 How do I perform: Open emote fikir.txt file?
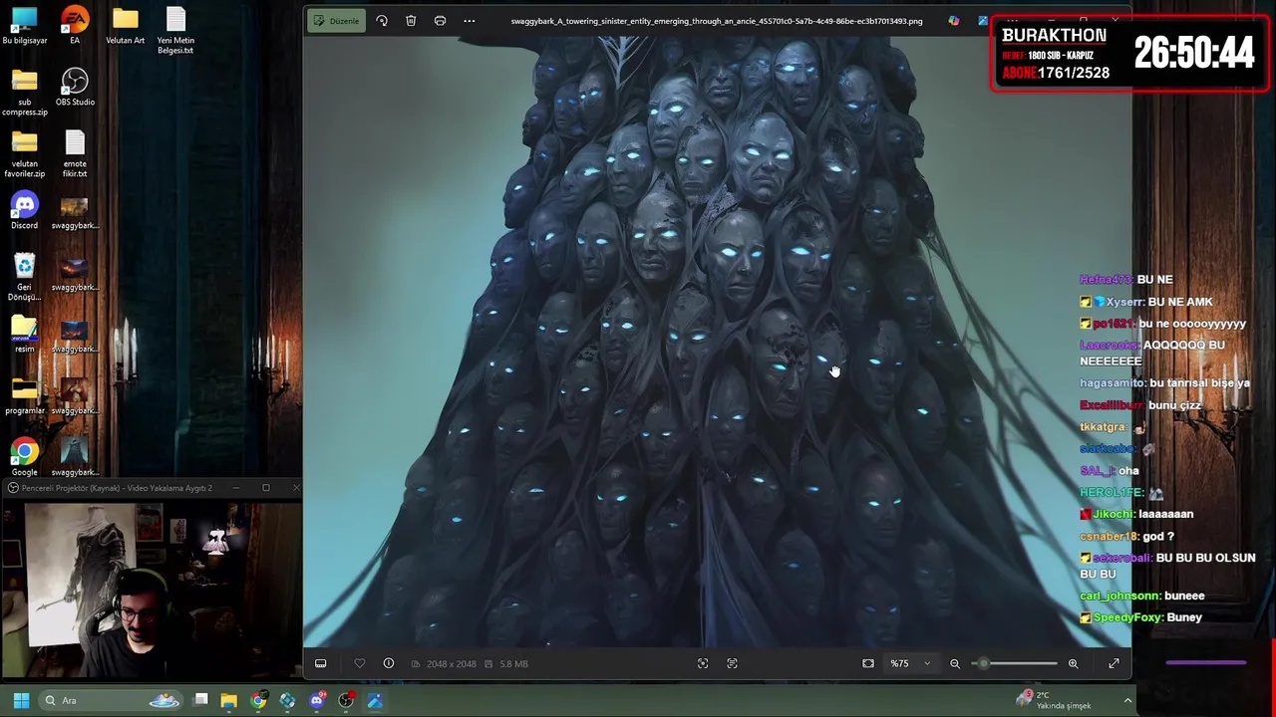[x=75, y=154]
